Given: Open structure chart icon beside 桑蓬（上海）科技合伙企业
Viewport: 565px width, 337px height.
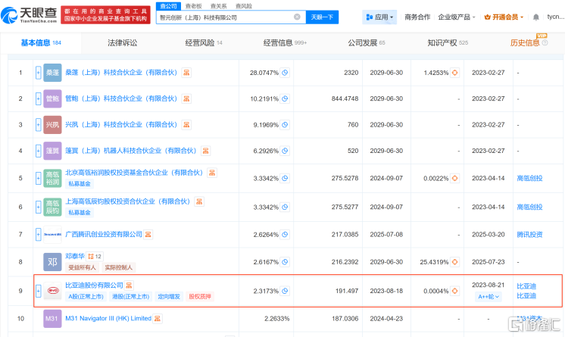Looking at the screenshot, I should 186,73.
